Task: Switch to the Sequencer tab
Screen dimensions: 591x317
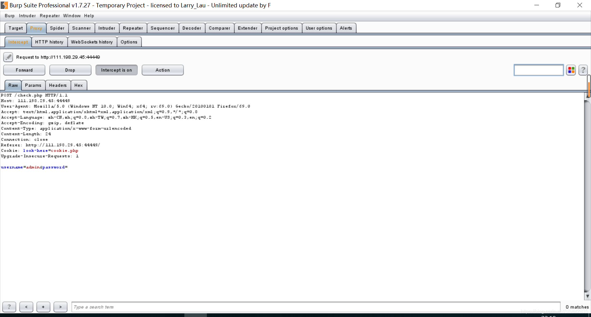Action: point(163,28)
